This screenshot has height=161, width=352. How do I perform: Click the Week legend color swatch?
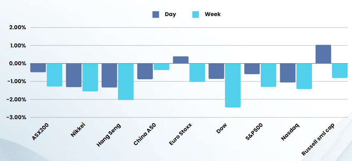click(196, 14)
